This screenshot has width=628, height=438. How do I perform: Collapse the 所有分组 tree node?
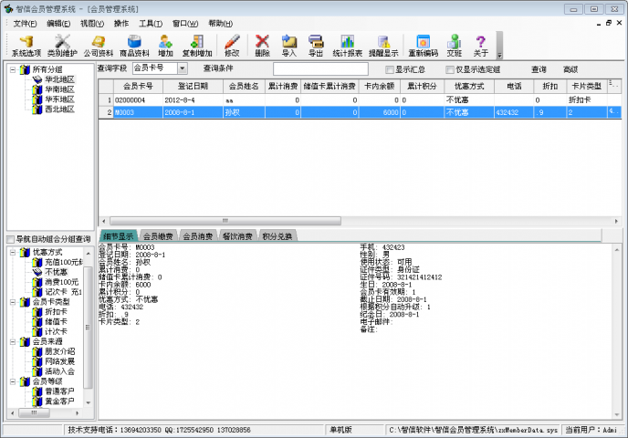(13, 69)
